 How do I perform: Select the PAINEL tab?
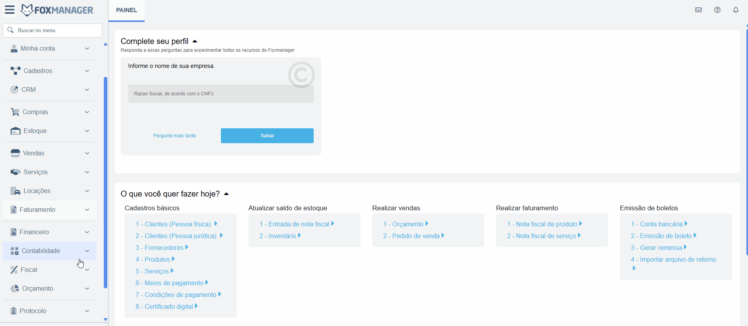pyautogui.click(x=127, y=10)
